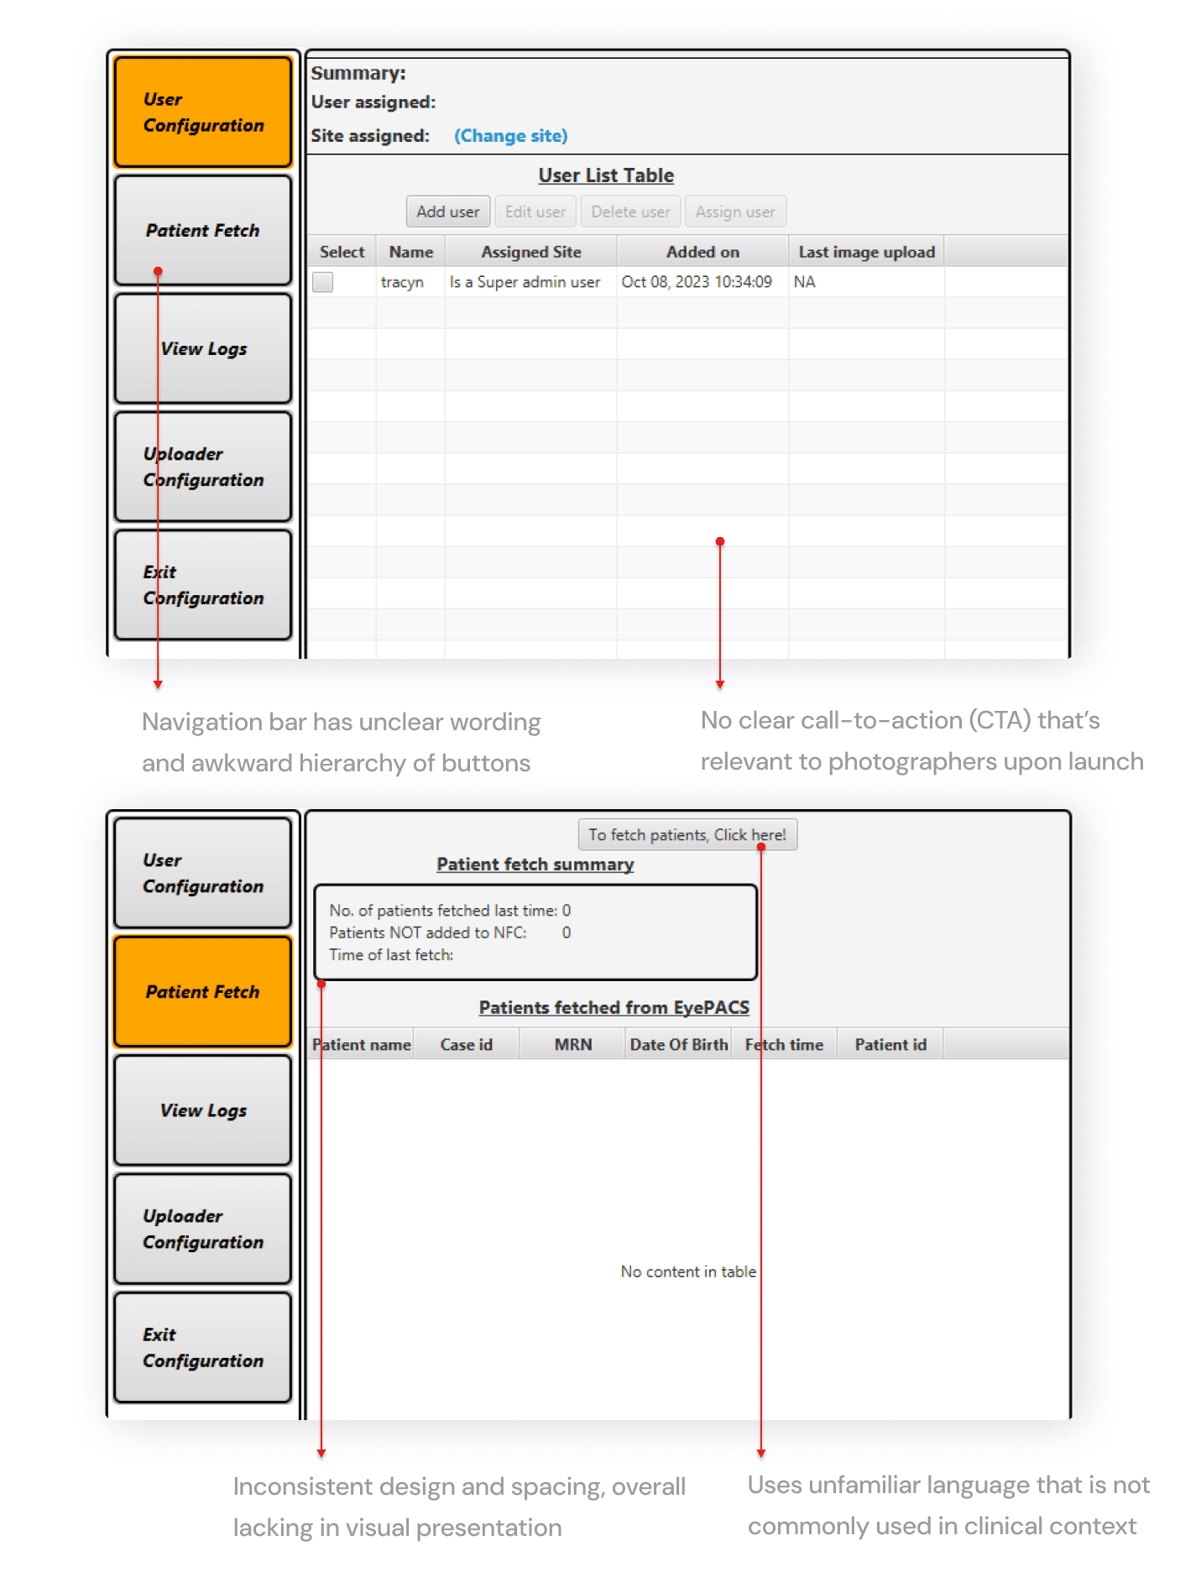Image resolution: width=1180 pixels, height=1572 pixels.
Task: Sort by the Added on column header
Action: [703, 252]
